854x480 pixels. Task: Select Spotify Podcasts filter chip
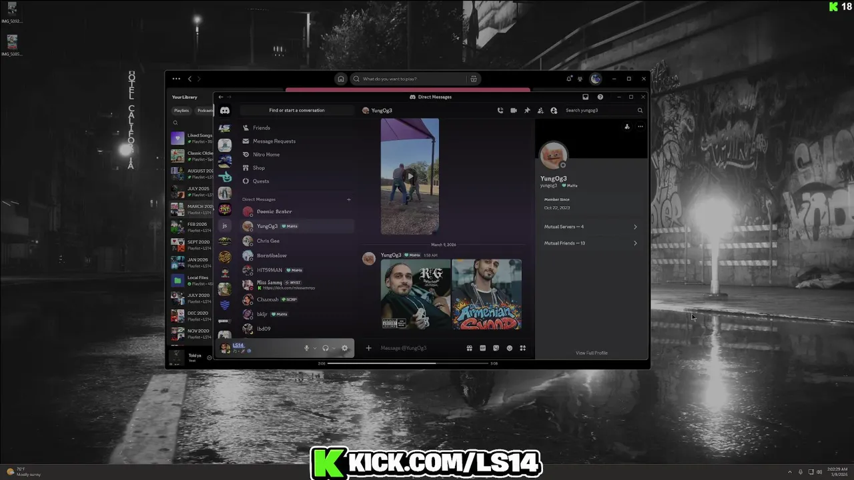203,111
